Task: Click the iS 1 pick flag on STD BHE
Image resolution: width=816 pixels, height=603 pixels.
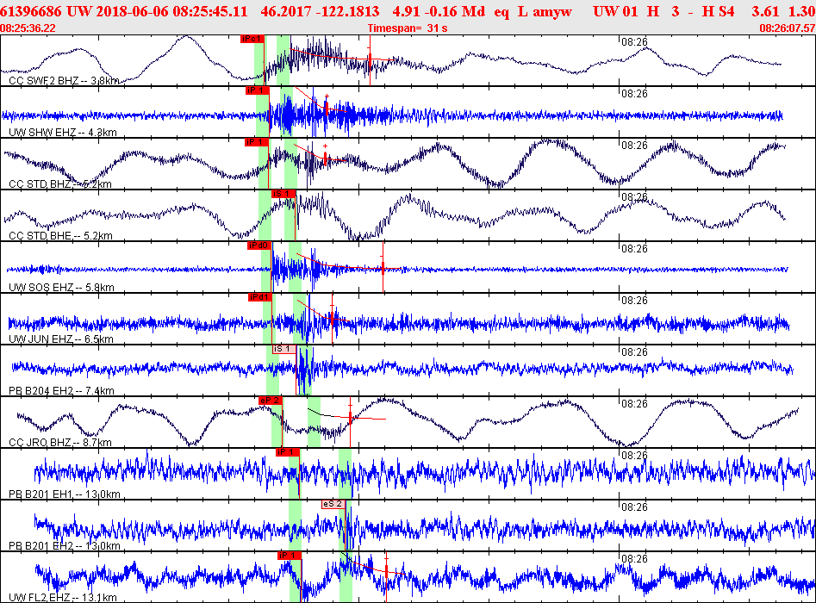Action: [x=283, y=194]
